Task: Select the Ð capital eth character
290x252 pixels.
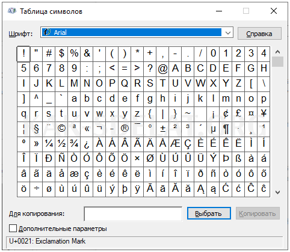Action: tap(49, 159)
